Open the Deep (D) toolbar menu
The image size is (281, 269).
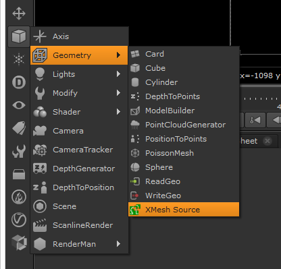click(19, 82)
